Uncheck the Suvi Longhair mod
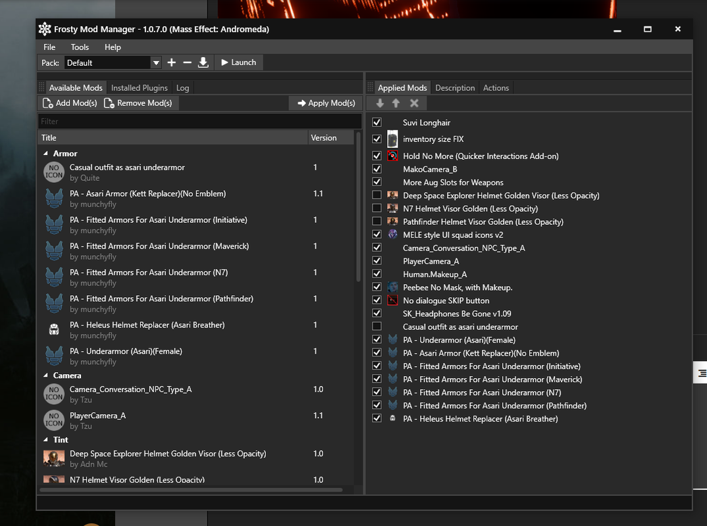707x526 pixels. [377, 122]
